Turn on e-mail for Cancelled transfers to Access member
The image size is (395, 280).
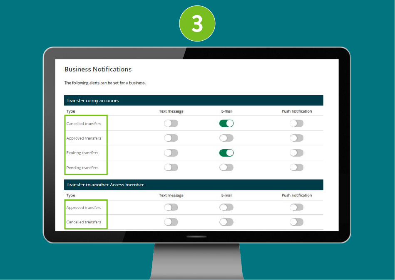[x=226, y=222]
